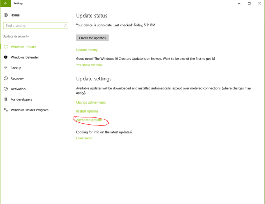Click the Windows Insider Program person icon
This screenshot has width=265, height=204.
click(x=6, y=110)
